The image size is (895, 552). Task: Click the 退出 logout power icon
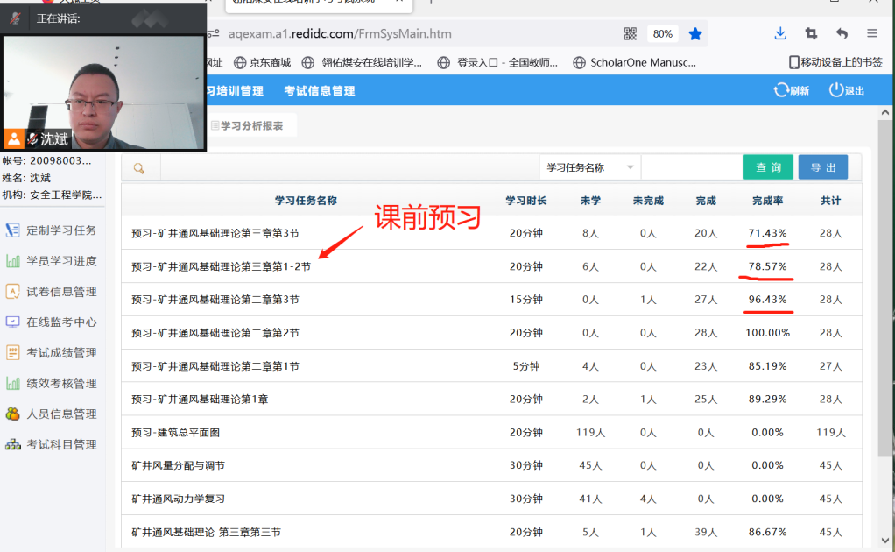click(847, 90)
